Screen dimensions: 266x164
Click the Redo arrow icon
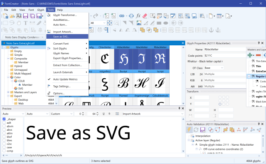click(96, 16)
